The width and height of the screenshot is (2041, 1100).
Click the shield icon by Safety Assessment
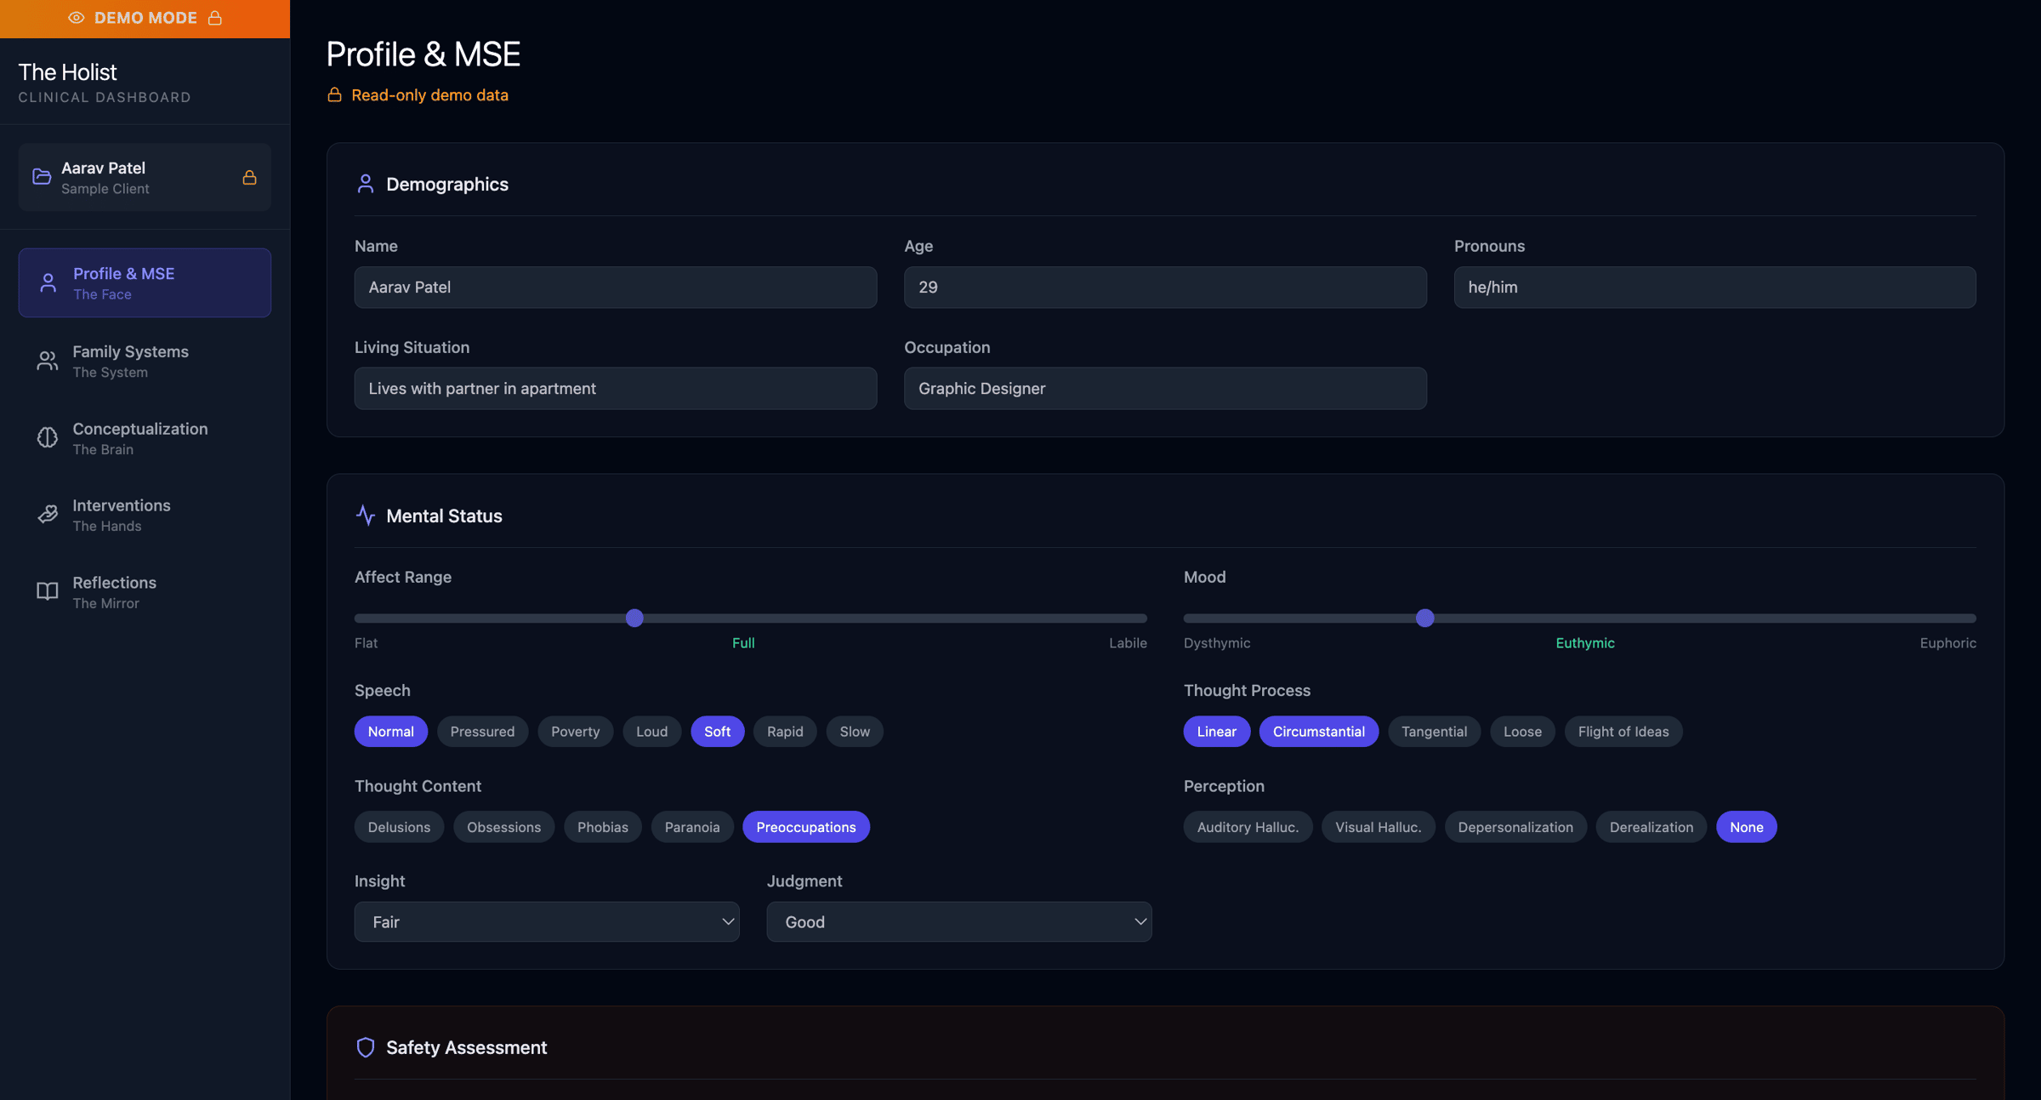click(x=366, y=1047)
